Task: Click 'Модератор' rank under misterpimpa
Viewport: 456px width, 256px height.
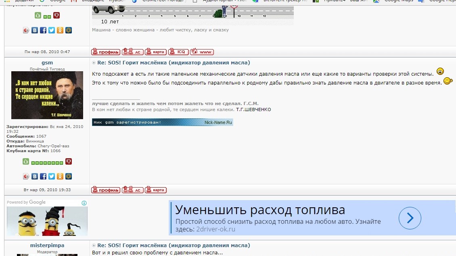Action: tap(47, 252)
